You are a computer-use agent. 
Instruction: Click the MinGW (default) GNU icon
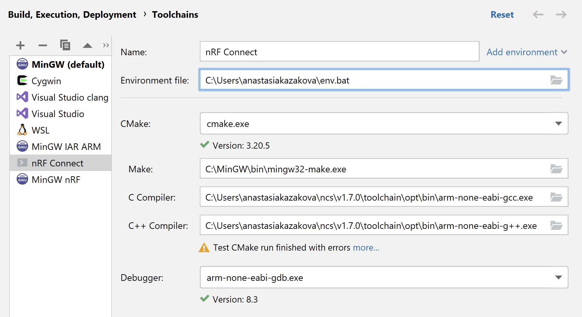click(22, 64)
